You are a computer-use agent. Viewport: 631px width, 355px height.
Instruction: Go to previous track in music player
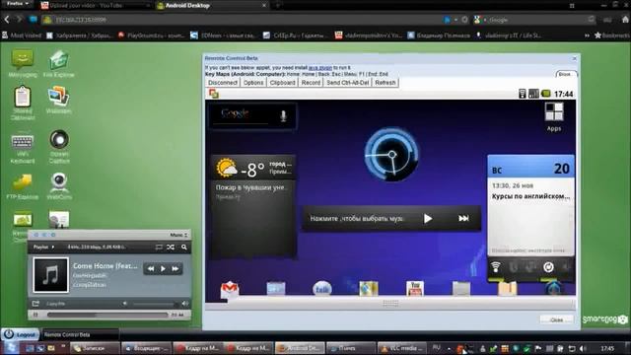151,269
